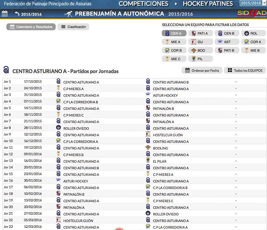Select PATINALÓN A text in Jor 20 row
The width and height of the screenshot is (267, 230).
click(74, 207)
